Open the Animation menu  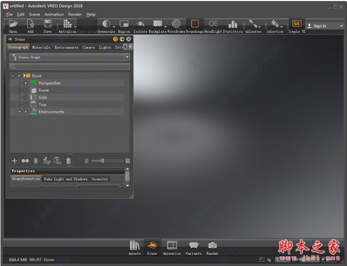click(x=54, y=14)
